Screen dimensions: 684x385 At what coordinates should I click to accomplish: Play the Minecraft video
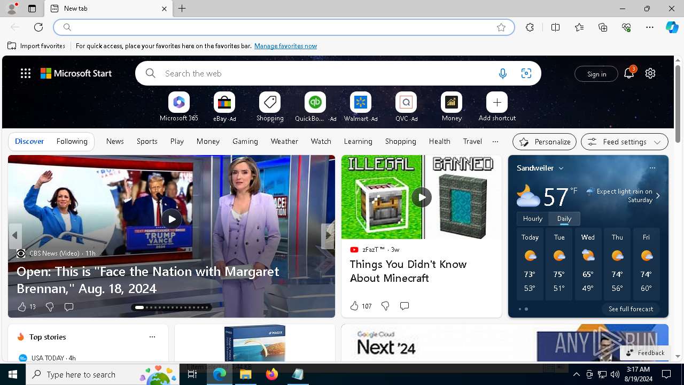tap(422, 197)
